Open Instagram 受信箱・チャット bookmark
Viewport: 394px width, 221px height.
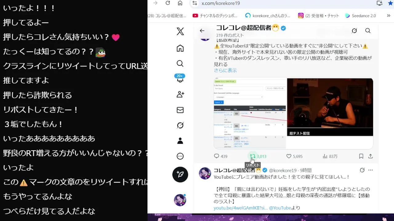point(319,16)
